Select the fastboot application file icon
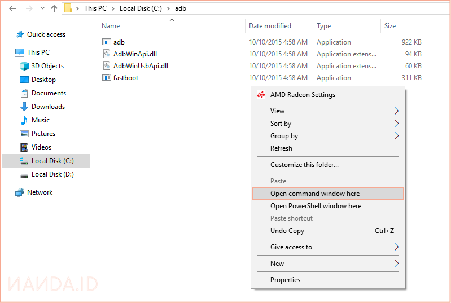451x303 pixels. (x=107, y=78)
